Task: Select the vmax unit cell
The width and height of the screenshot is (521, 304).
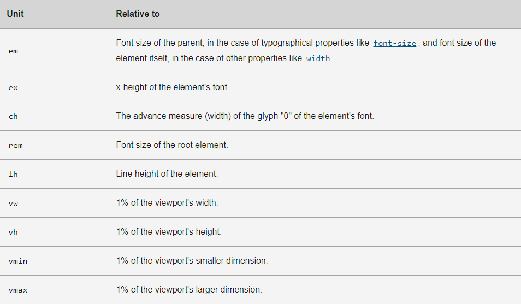Action: (x=54, y=290)
